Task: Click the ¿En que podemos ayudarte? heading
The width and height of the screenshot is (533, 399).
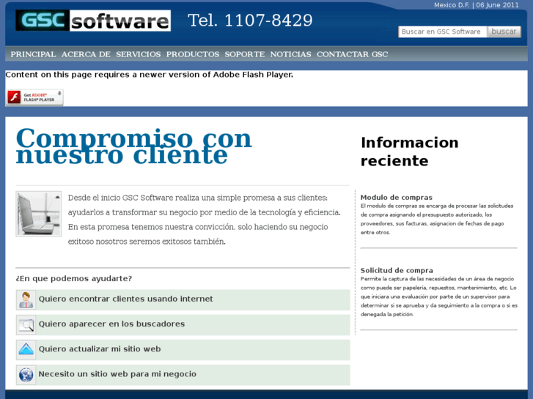Action: (74, 278)
